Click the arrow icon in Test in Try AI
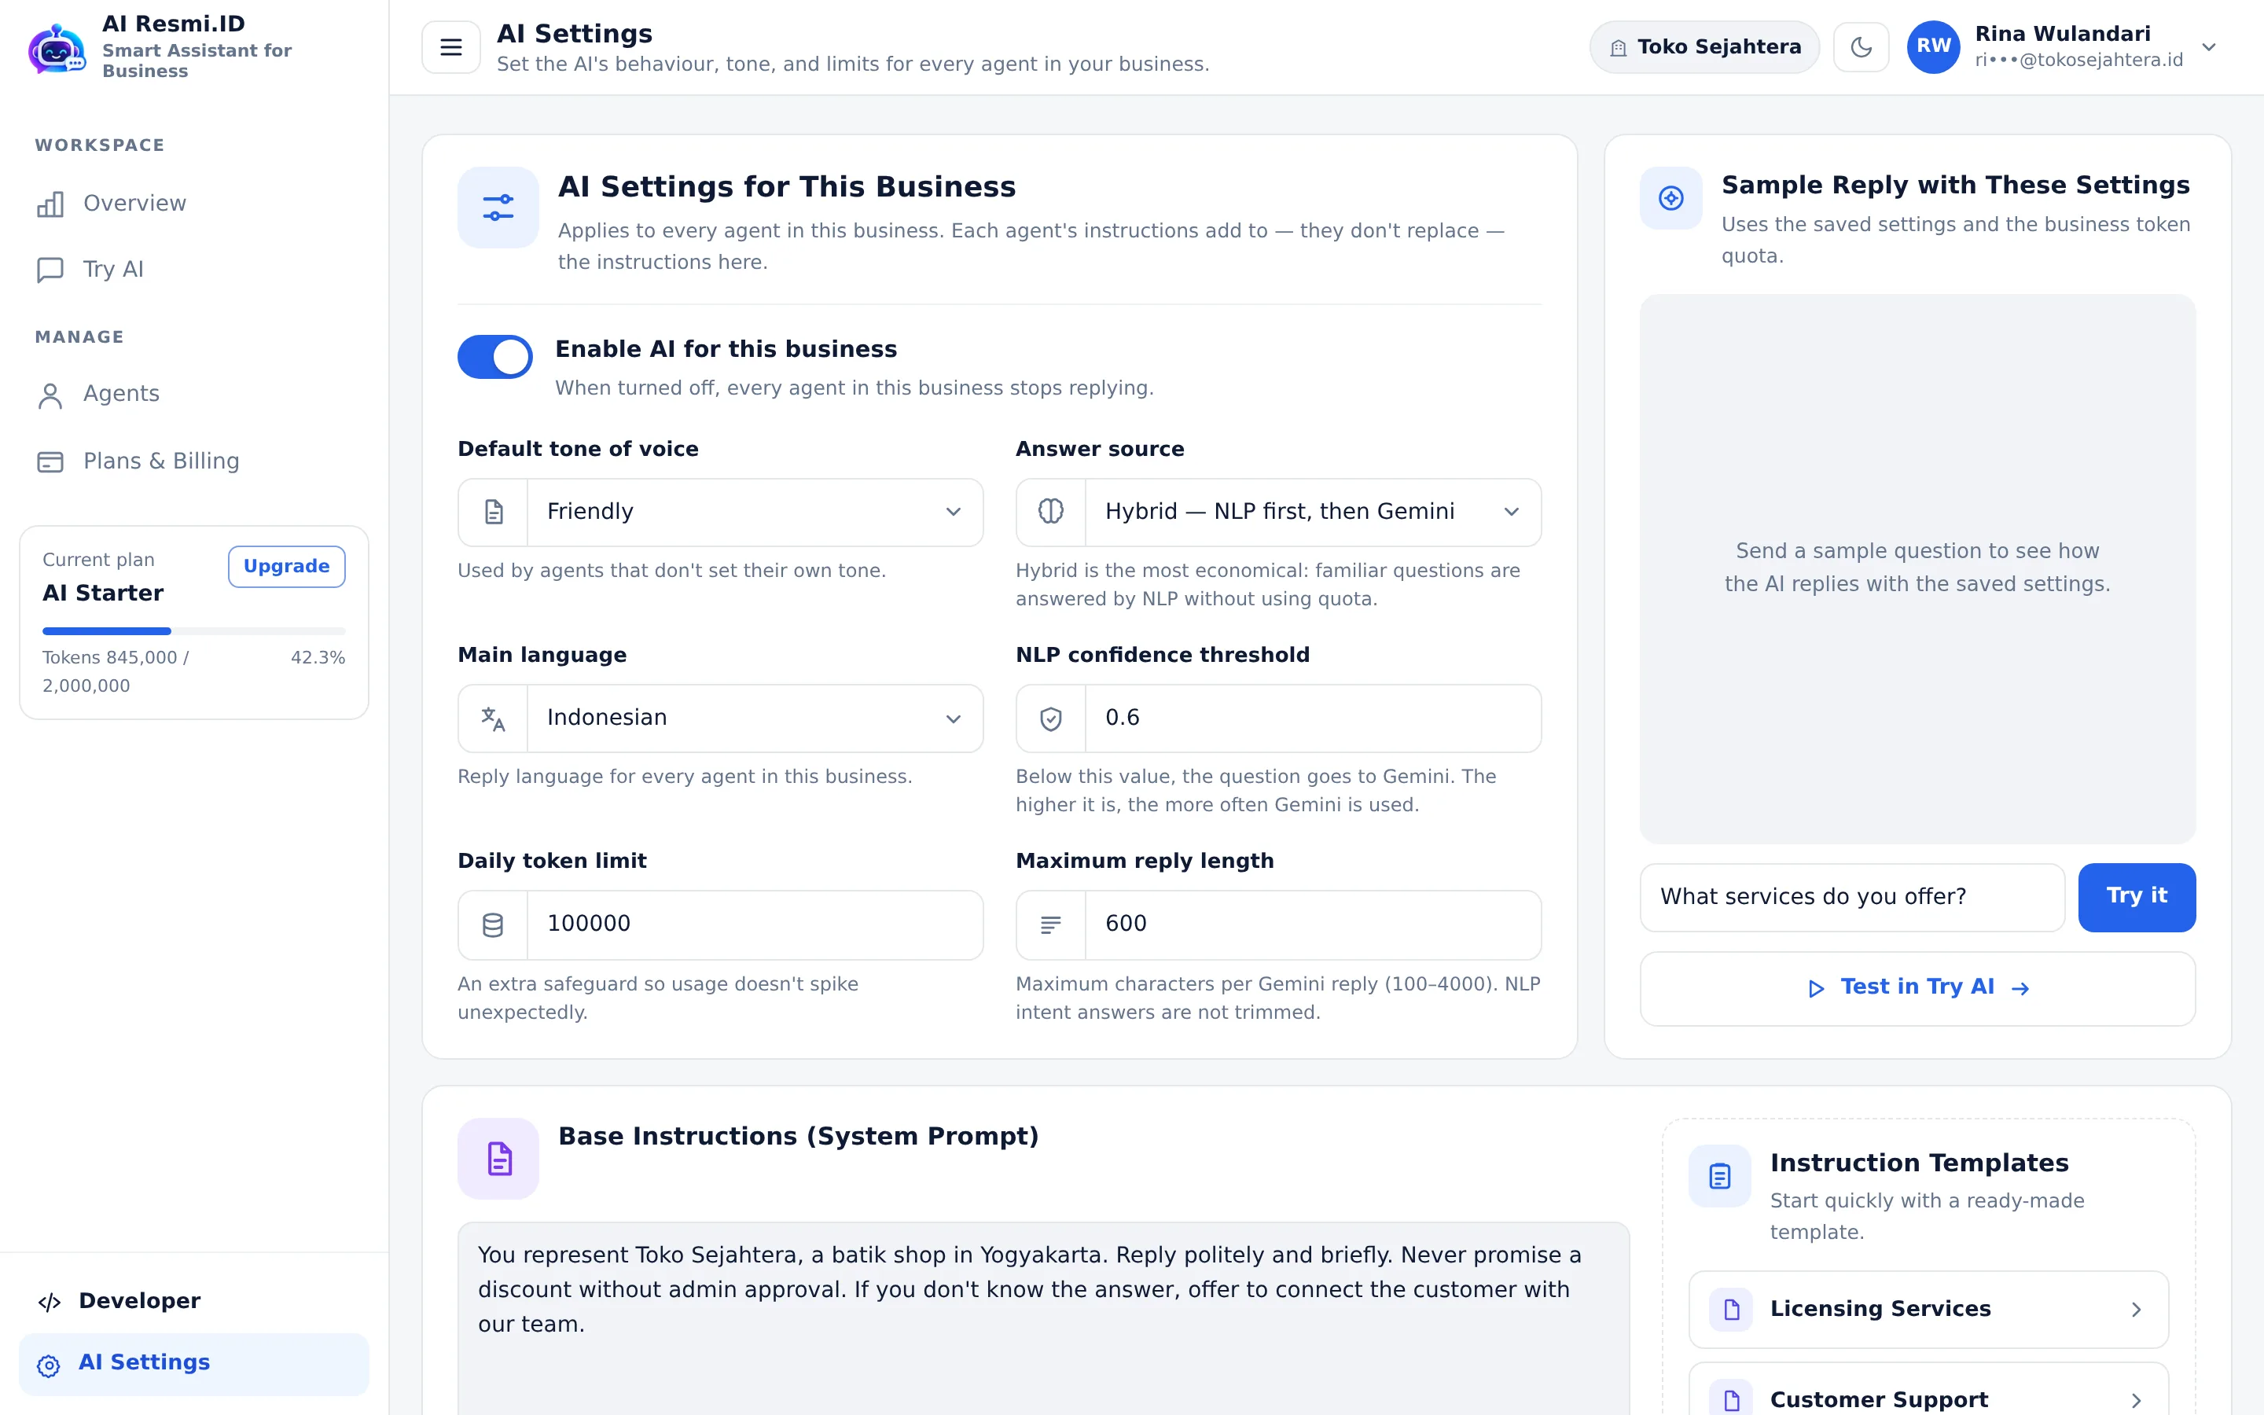The image size is (2264, 1415). coord(2021,988)
